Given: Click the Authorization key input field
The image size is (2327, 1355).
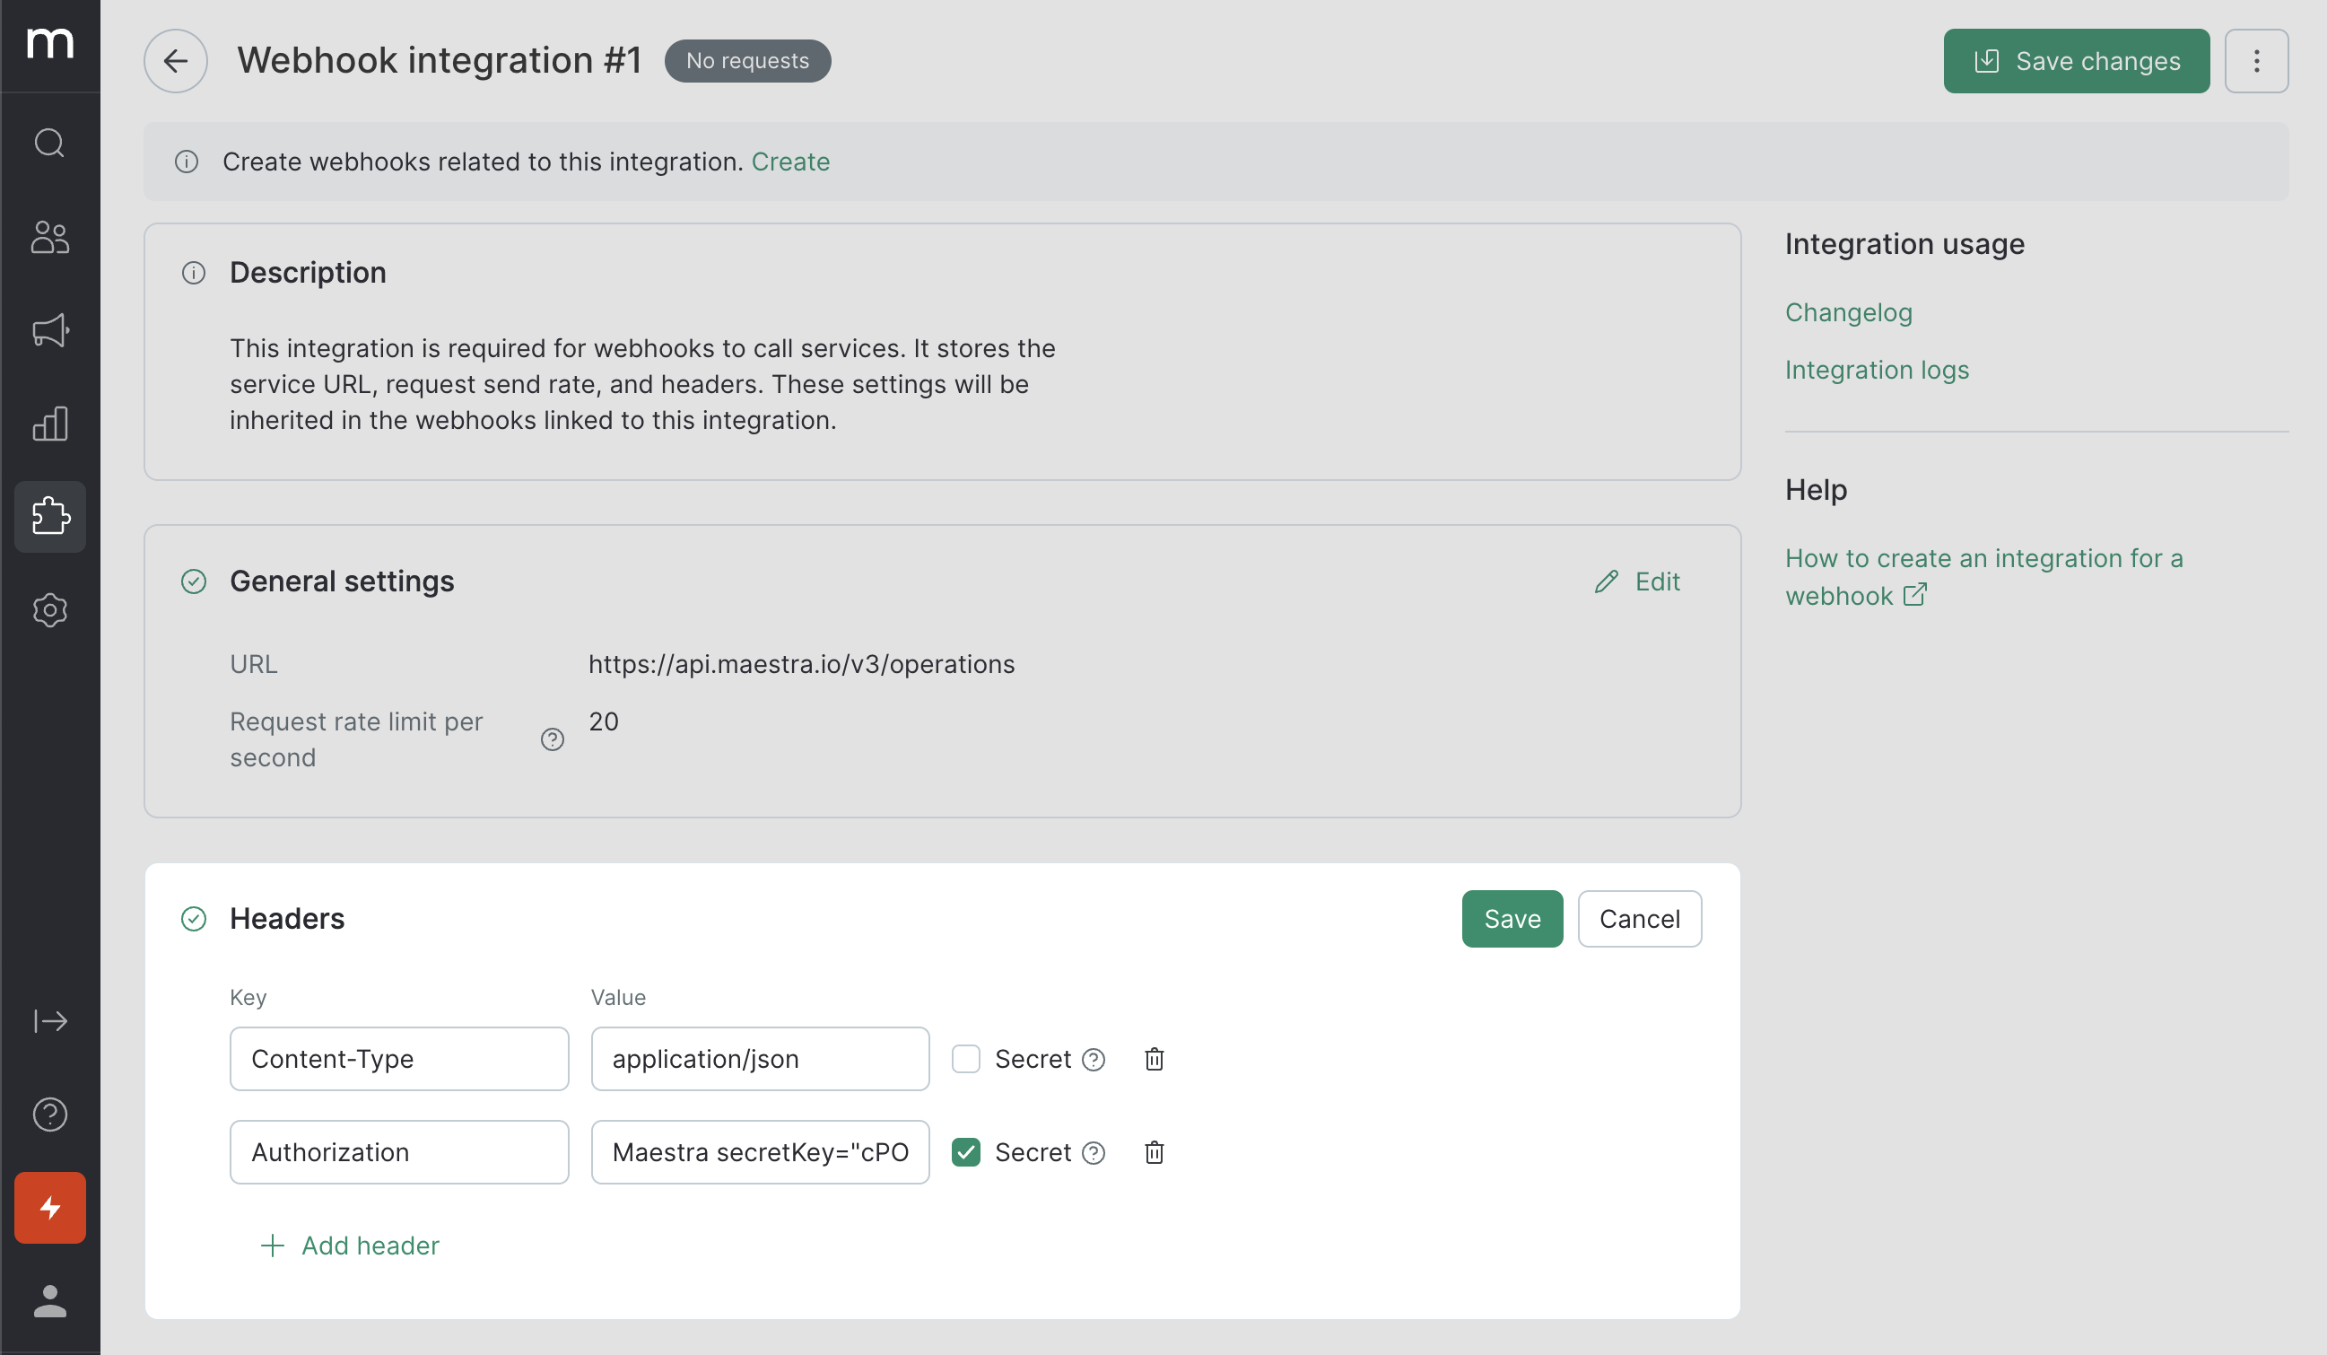Looking at the screenshot, I should pyautogui.click(x=399, y=1153).
